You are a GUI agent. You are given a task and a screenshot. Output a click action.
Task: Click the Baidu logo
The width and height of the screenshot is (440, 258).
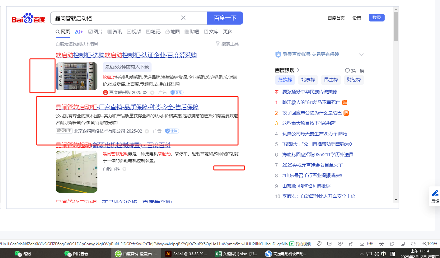[28, 18]
